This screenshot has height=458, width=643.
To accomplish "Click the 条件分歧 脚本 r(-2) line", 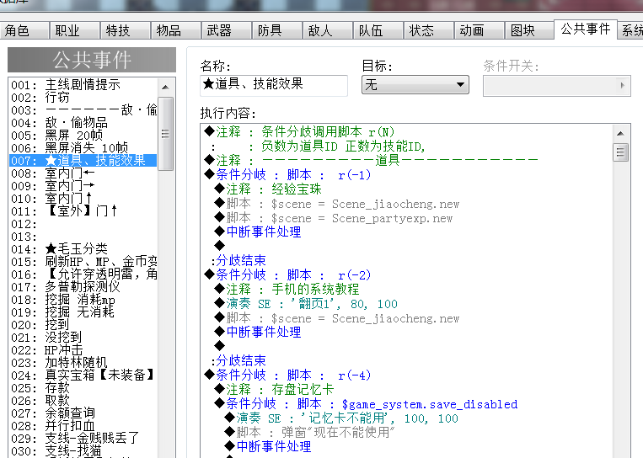I will [287, 274].
